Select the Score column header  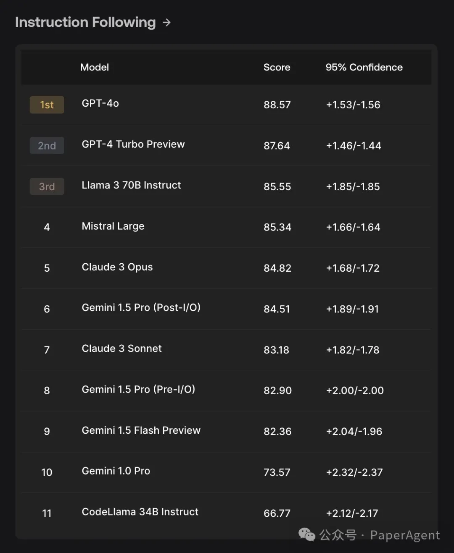277,67
